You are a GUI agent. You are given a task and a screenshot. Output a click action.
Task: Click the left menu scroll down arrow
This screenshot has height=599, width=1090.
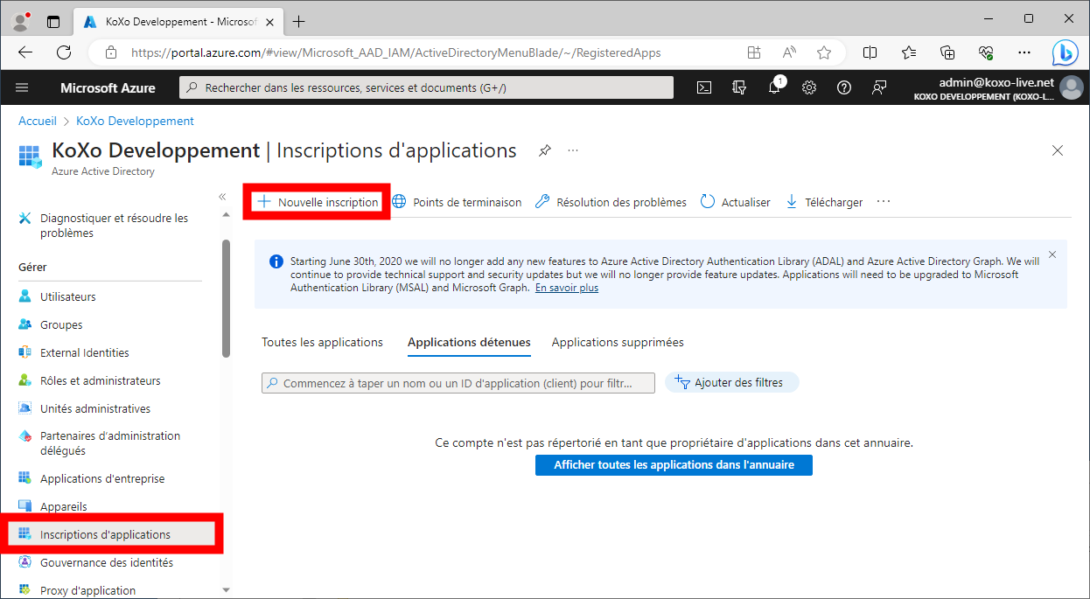(226, 590)
